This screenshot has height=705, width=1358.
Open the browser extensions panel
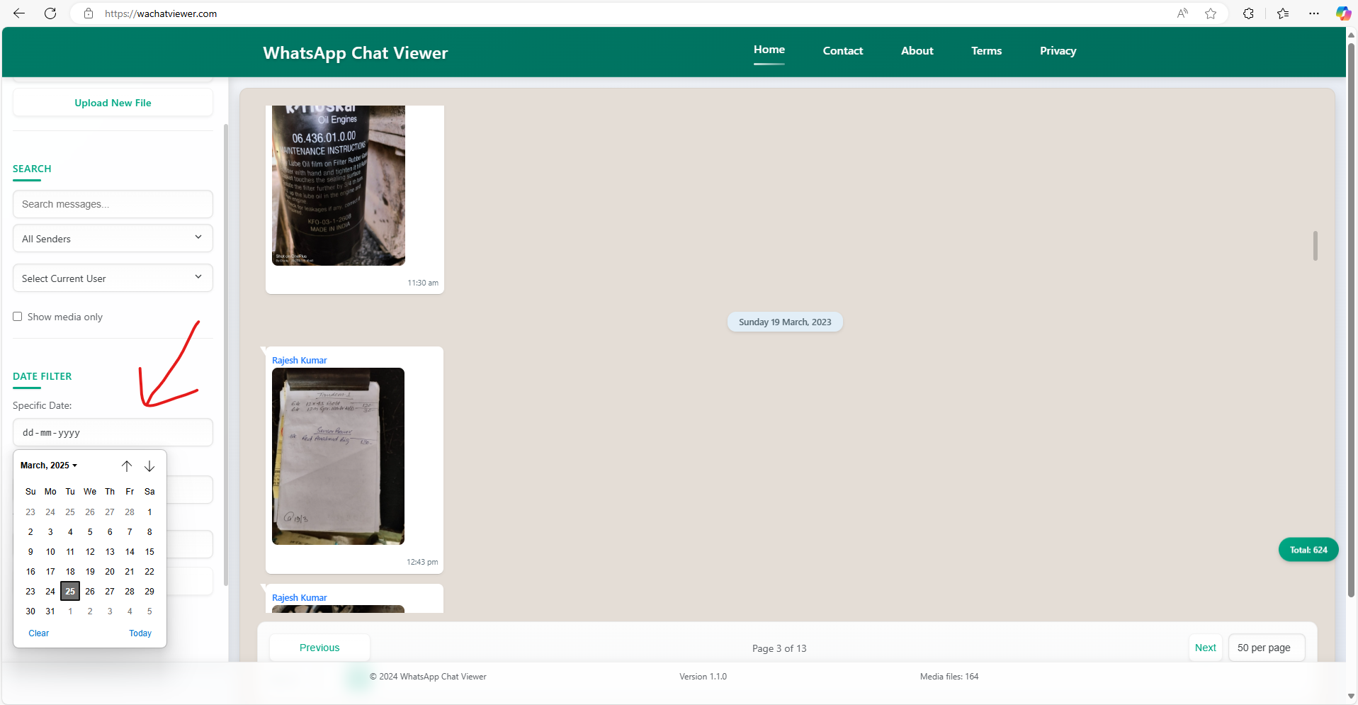tap(1248, 13)
